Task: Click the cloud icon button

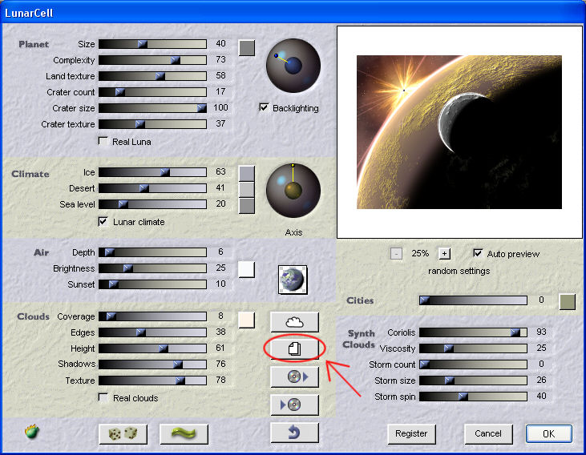Action: [294, 321]
